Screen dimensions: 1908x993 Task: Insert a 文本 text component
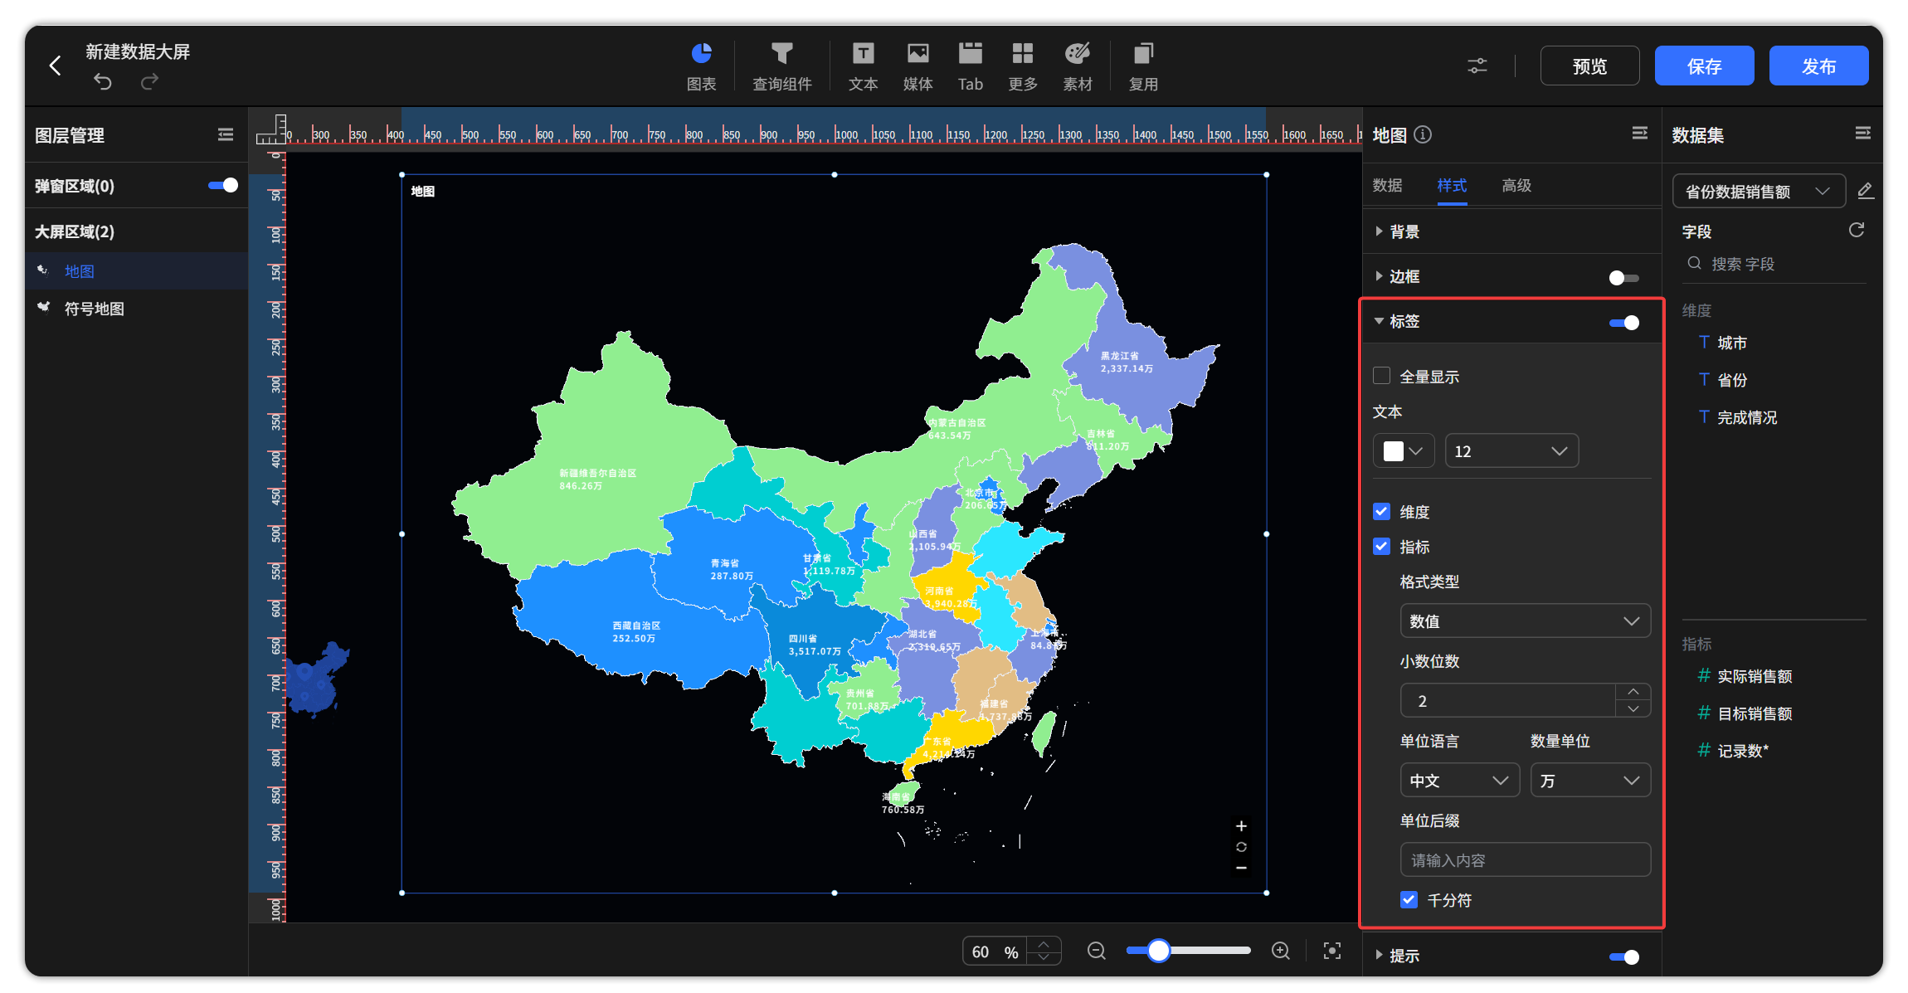[x=863, y=66]
